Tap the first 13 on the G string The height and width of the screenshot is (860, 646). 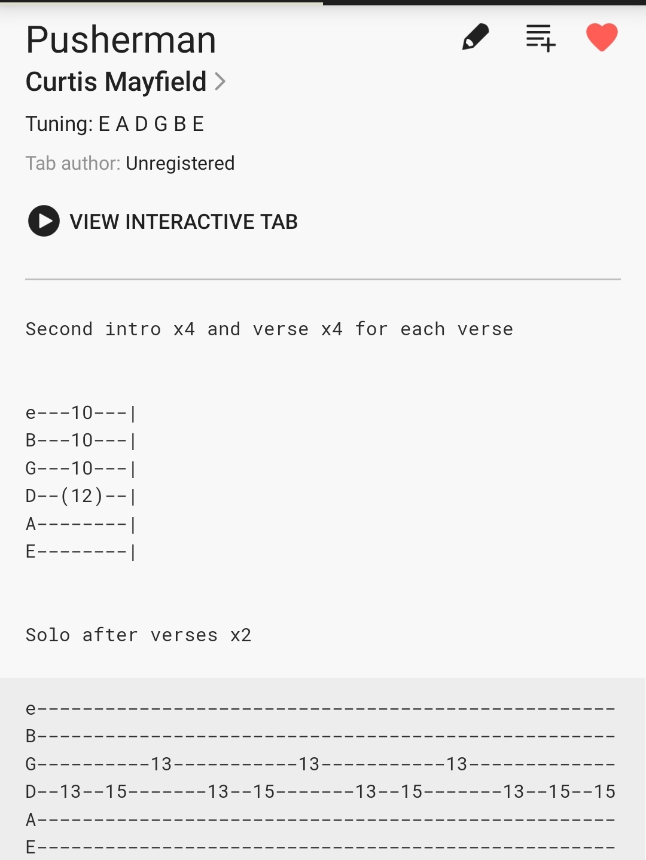coord(161,764)
